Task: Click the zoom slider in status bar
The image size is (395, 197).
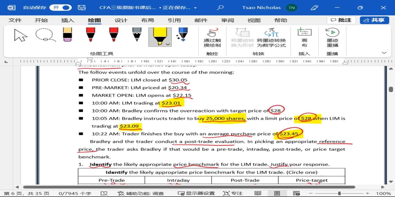Action: point(340,193)
